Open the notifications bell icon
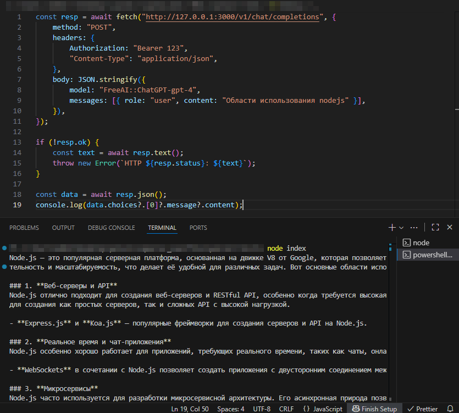The height and width of the screenshot is (413, 459). point(451,409)
